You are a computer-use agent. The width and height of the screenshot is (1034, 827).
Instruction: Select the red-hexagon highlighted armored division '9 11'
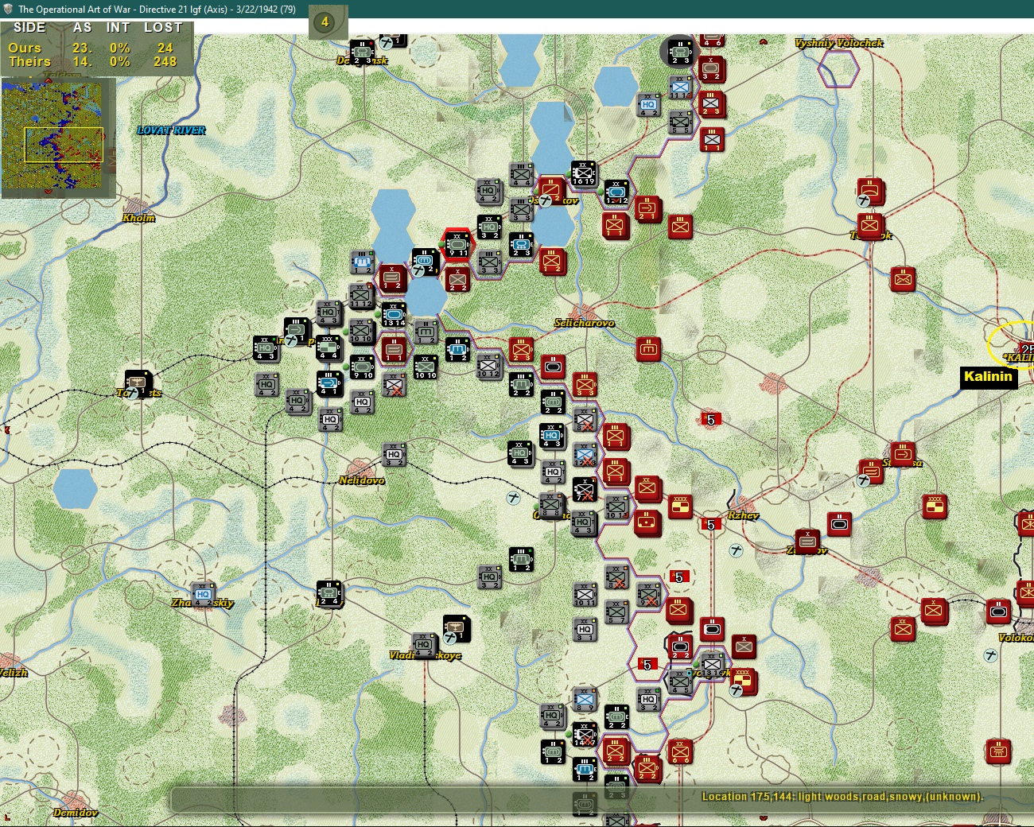coord(457,243)
